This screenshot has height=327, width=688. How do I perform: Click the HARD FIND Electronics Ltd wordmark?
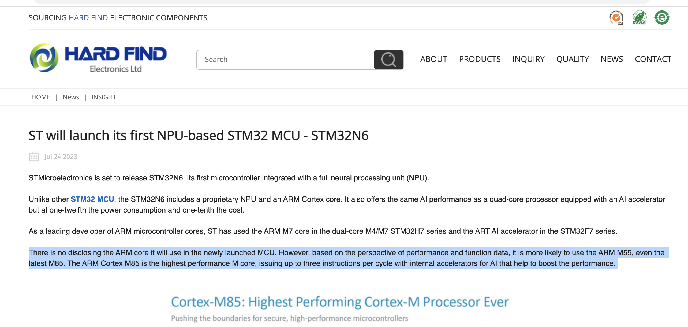click(x=116, y=59)
